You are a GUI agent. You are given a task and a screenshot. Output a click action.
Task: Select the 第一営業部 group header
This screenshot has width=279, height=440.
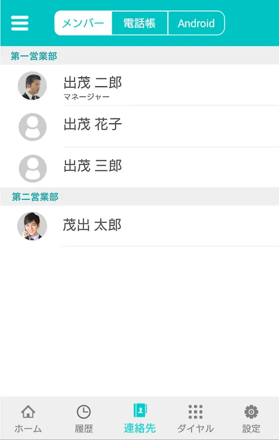coord(139,56)
